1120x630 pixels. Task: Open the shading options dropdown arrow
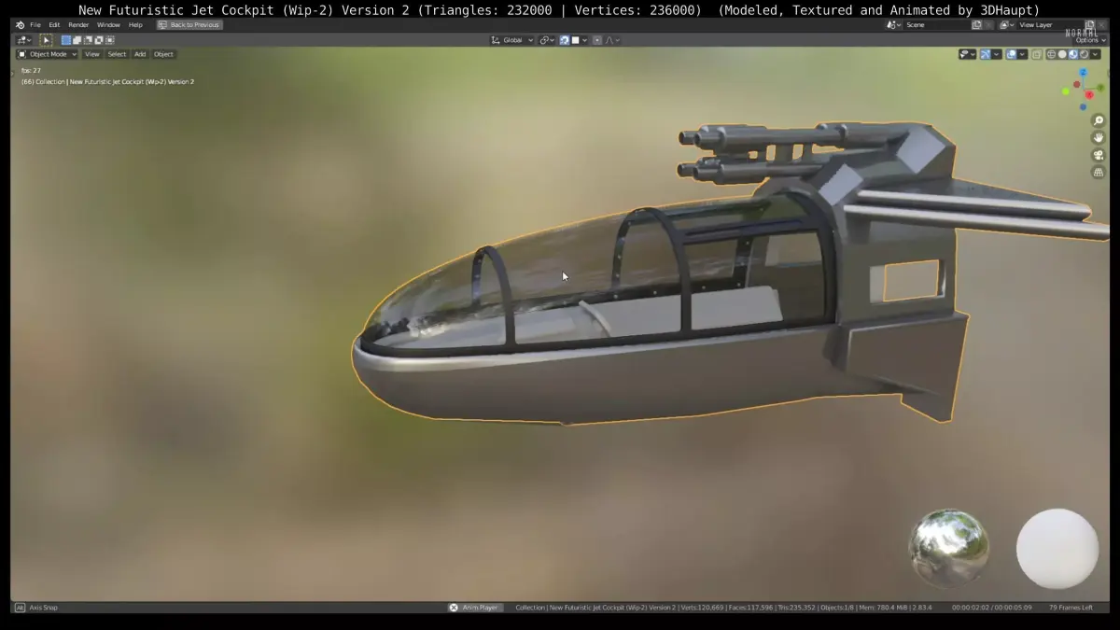[1095, 54]
